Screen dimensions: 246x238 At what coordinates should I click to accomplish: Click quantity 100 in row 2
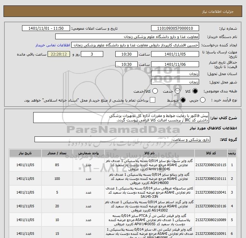(57, 179)
